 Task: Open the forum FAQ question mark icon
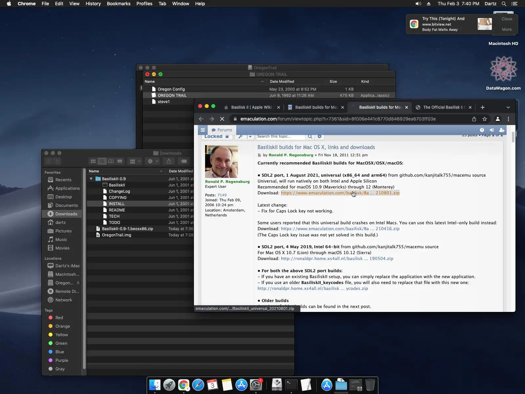coord(482,130)
